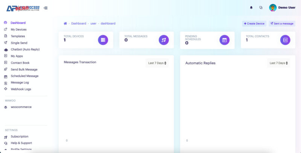The height and width of the screenshot is (153, 301).
Task: Select Send Bulk Message in sidebar
Action: tap(24, 70)
